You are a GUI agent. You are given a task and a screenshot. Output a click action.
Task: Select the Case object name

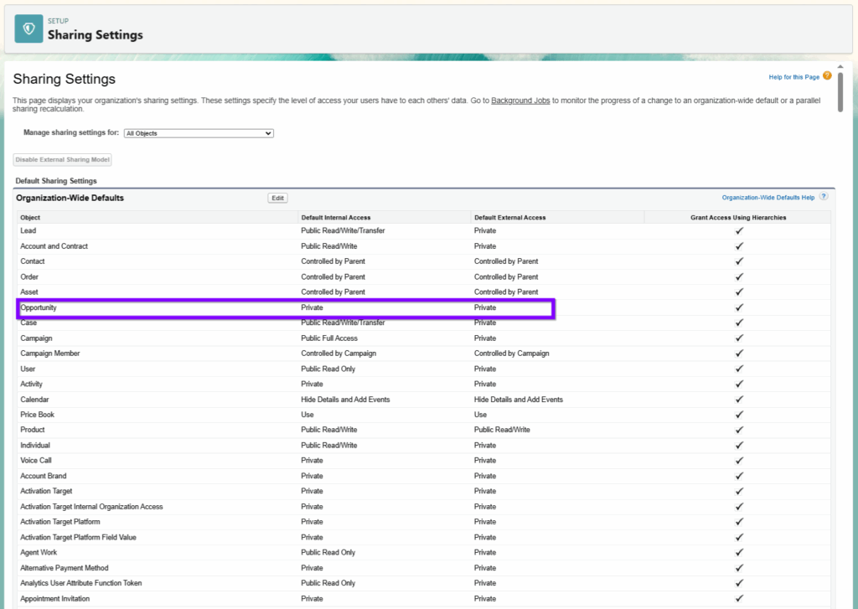(28, 323)
